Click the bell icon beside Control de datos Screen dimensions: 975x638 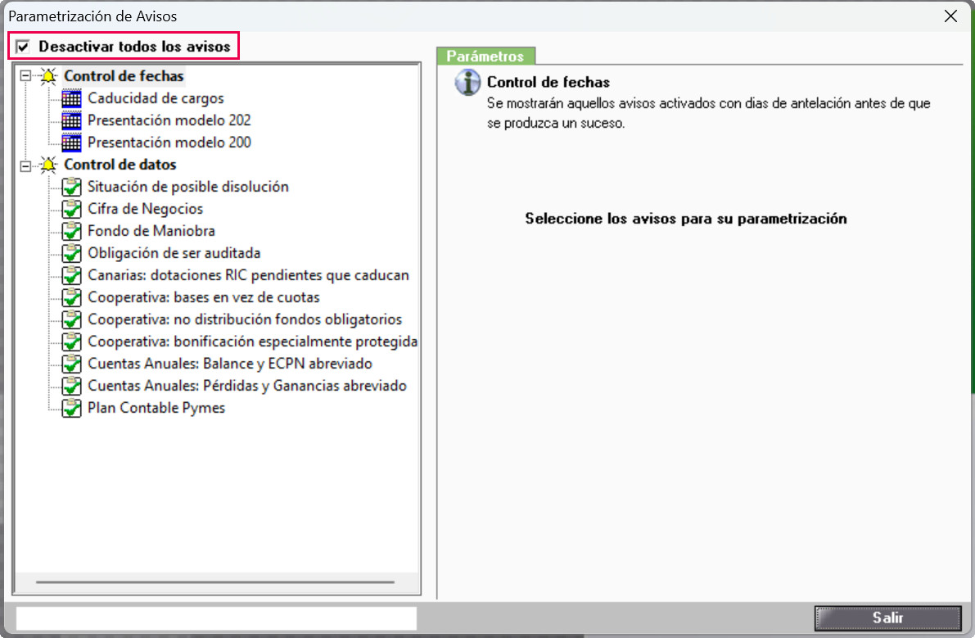click(48, 165)
